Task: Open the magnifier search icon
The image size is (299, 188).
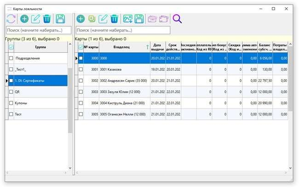Action: pos(177,19)
